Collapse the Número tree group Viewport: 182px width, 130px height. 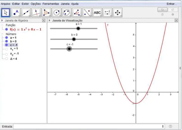click(2, 34)
